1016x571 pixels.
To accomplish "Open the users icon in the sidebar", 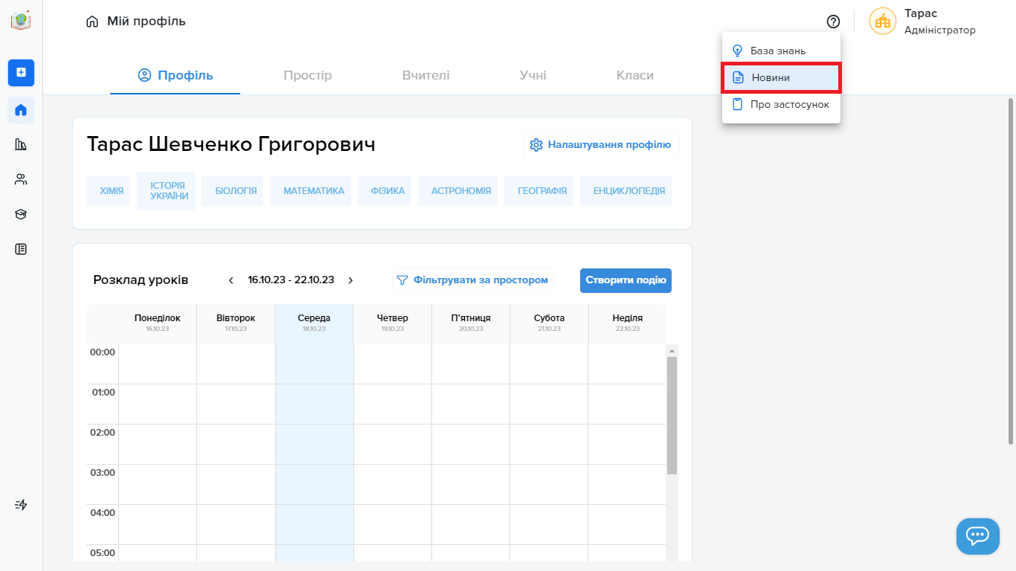I will pyautogui.click(x=21, y=179).
